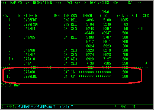The width and height of the screenshot is (154, 110).
Task: Click the DEV=MSD003 header value
Action: coord(100,3)
